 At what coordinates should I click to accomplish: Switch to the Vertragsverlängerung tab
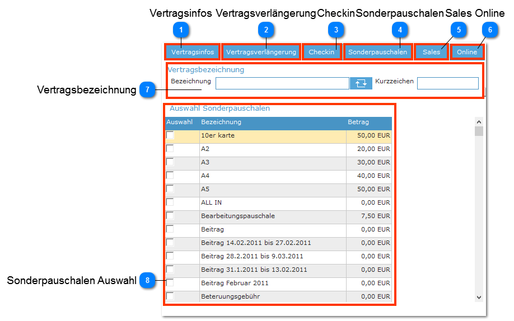pos(261,52)
